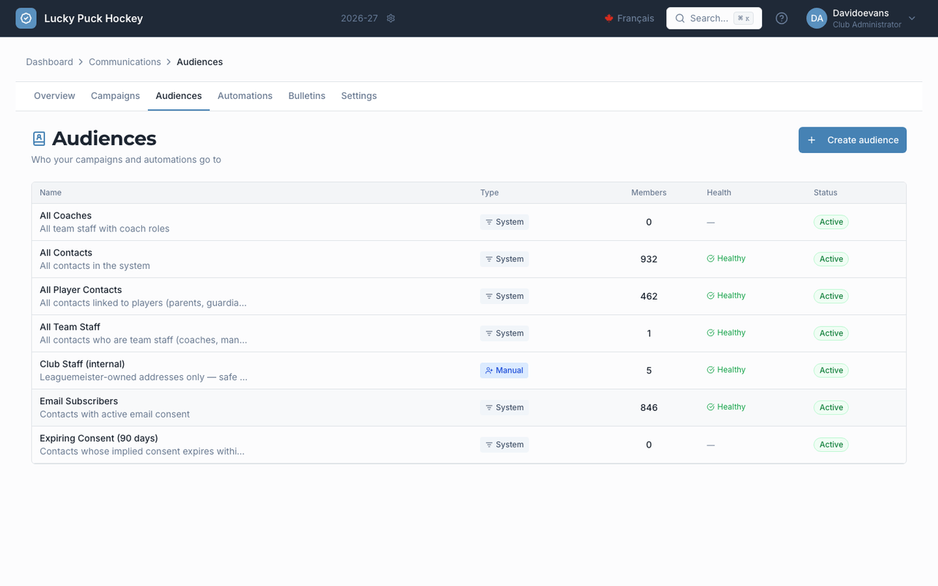Open the Settings tab

(x=359, y=96)
